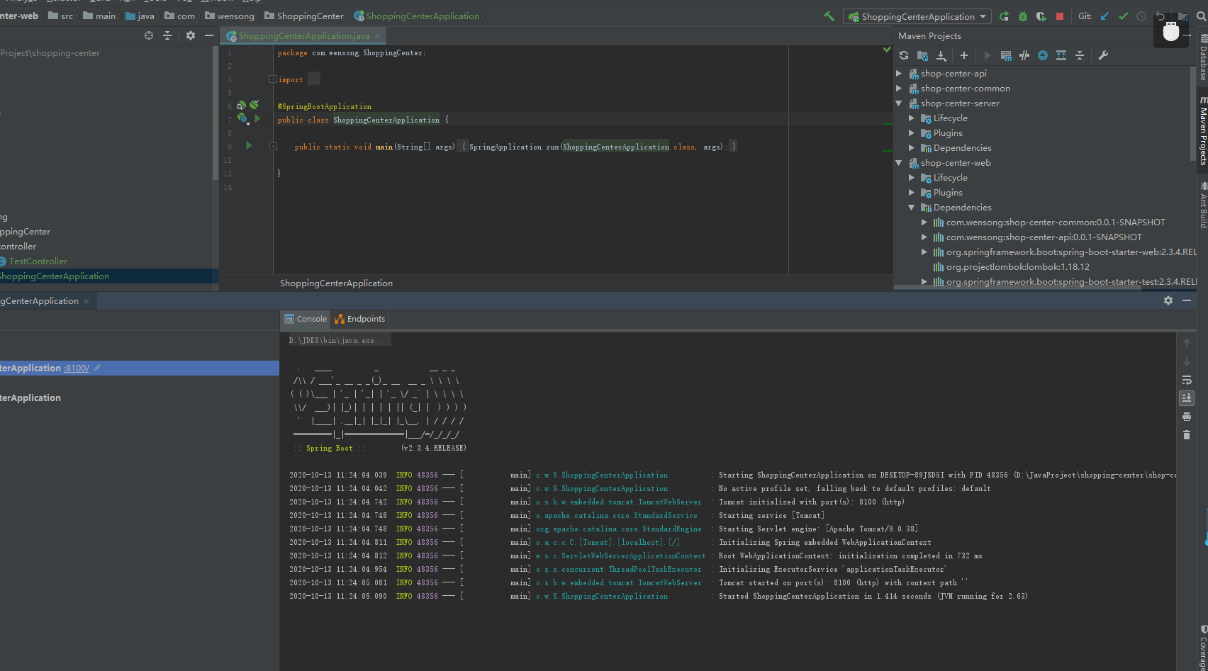Image resolution: width=1208 pixels, height=671 pixels.
Task: Click the 'ShoppingCenter' breadcrumb folder
Action: pos(304,16)
